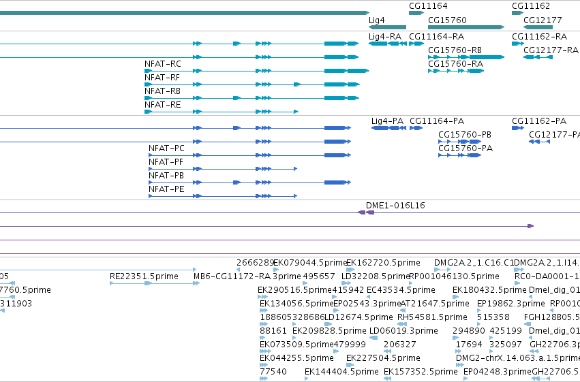Viewport: 580px width, 382px height.
Task: Open the 17694 EST label
Action: coord(469,345)
